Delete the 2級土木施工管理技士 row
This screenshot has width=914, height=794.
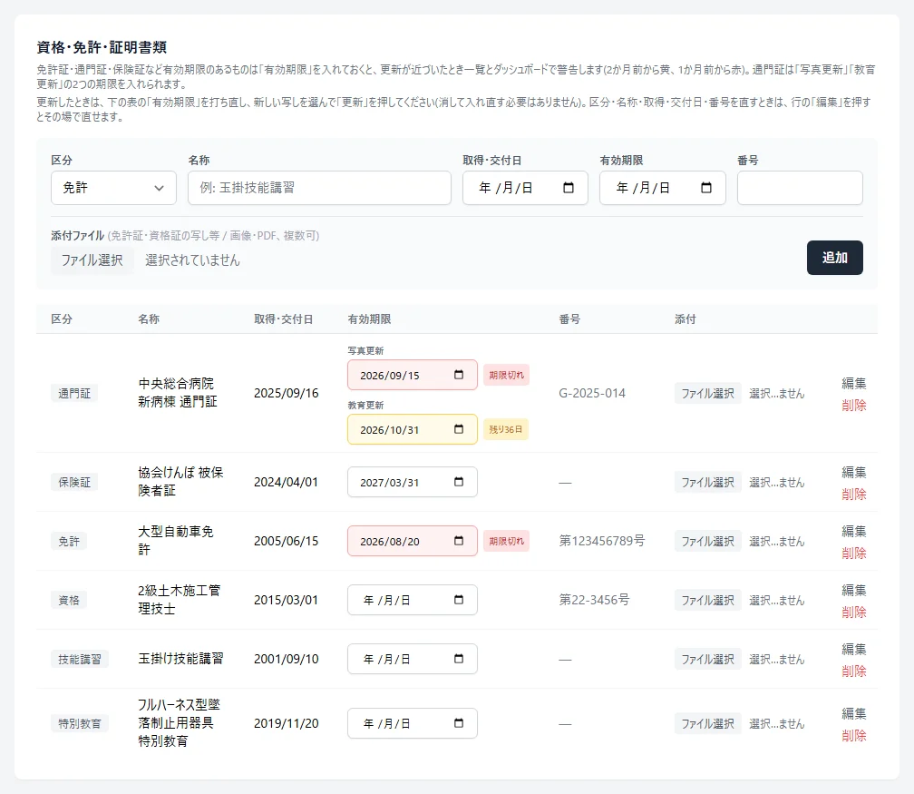854,612
